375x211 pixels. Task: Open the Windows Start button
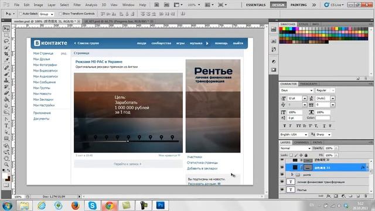pyautogui.click(x=7, y=206)
